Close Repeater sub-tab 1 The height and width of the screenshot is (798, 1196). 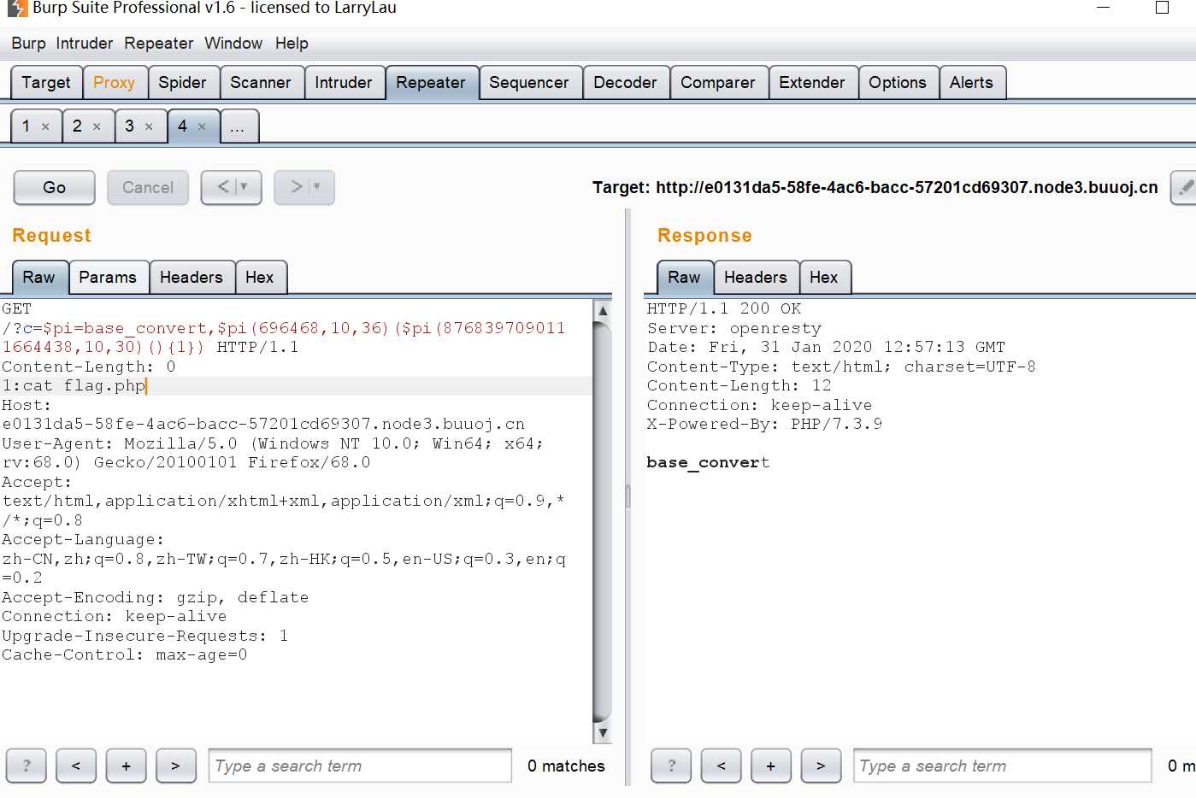(x=45, y=127)
